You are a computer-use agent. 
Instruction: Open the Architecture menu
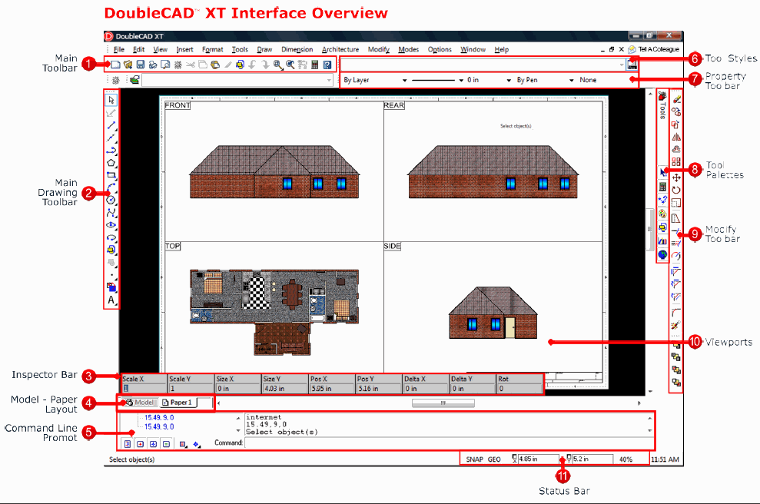(x=340, y=49)
